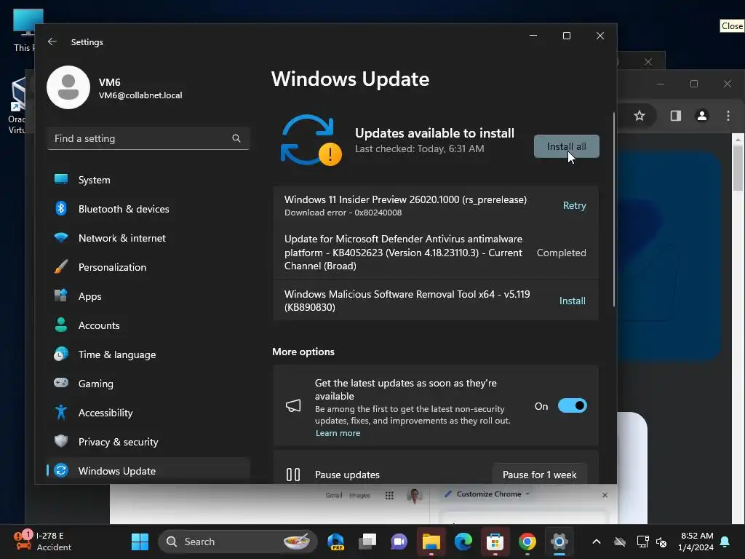This screenshot has width=745, height=559.
Task: Click the Find a setting search box
Action: tap(148, 138)
